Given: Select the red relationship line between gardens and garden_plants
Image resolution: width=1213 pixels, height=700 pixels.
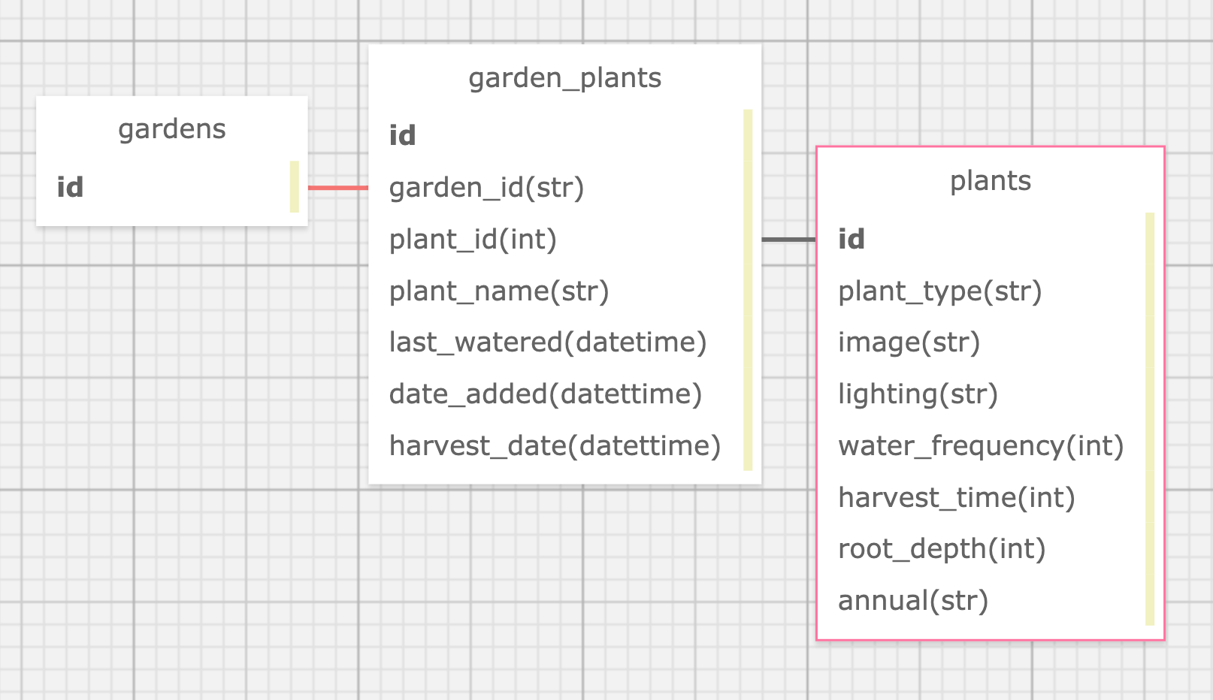Looking at the screenshot, I should pyautogui.click(x=337, y=187).
